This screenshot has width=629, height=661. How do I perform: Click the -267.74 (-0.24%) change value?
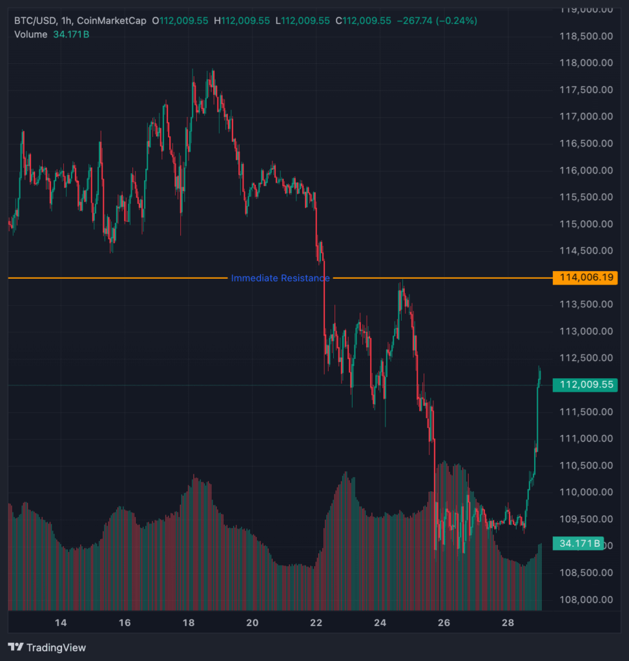(437, 21)
